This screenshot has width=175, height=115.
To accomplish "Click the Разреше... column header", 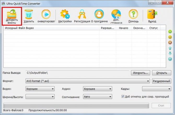I will pyautogui.click(x=108, y=28).
